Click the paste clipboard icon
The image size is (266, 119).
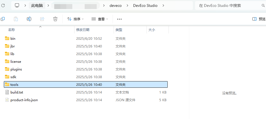click(16, 19)
